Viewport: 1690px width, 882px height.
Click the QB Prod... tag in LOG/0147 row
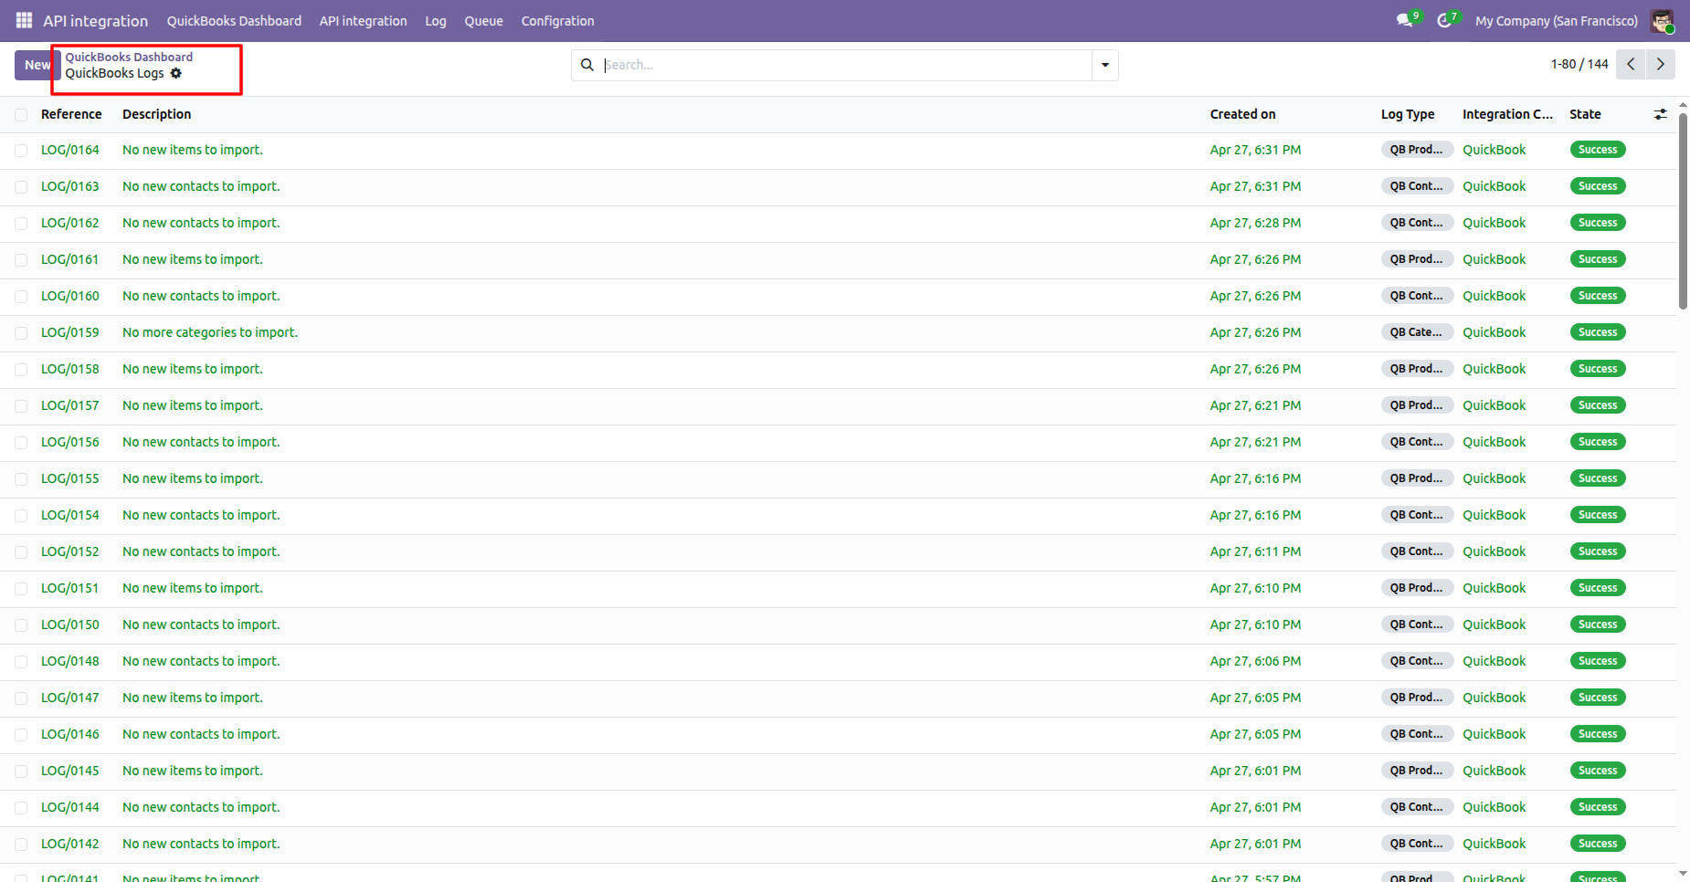point(1417,698)
